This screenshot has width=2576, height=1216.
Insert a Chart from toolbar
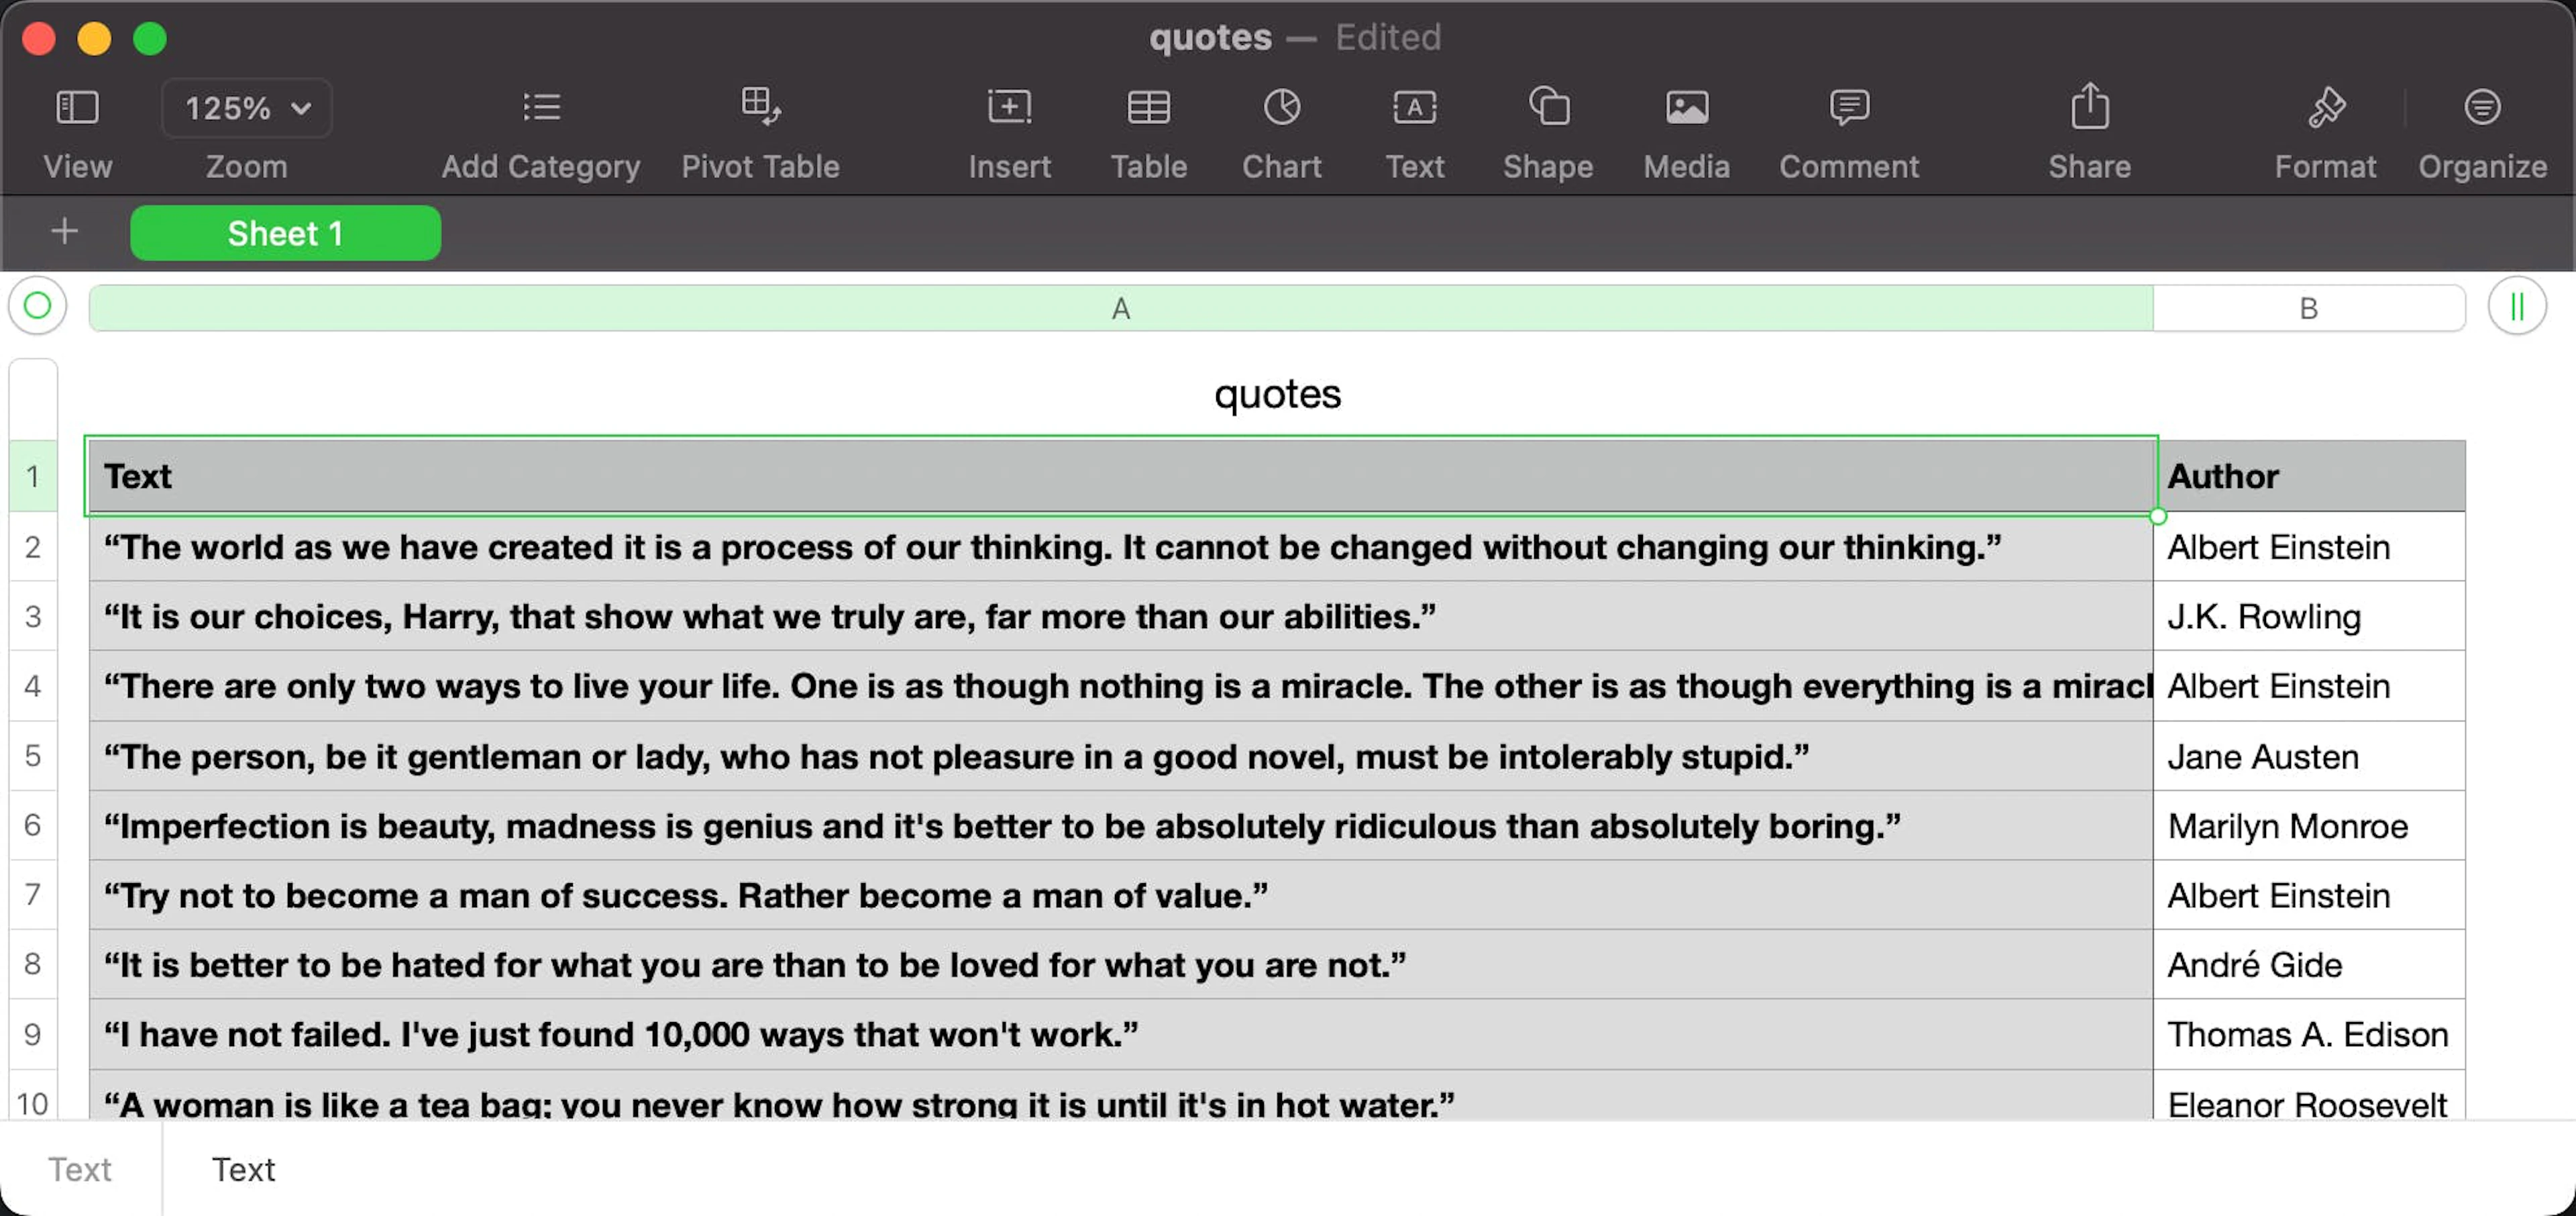(x=1281, y=107)
